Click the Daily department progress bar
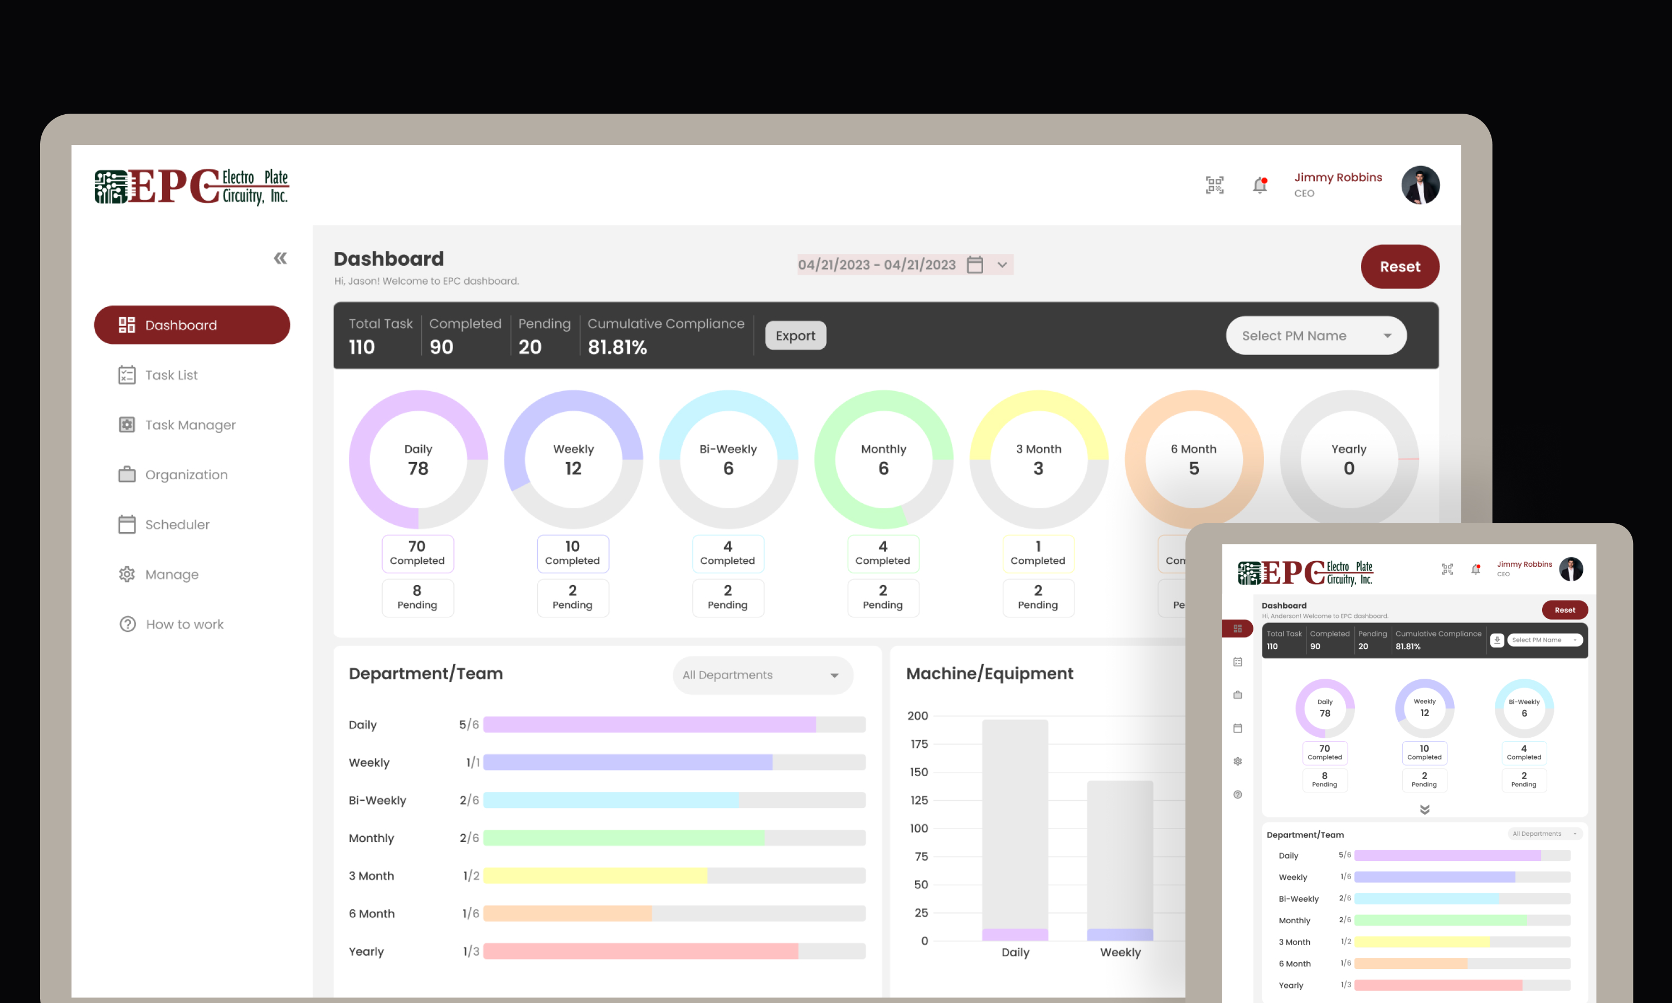The image size is (1672, 1003). [673, 724]
